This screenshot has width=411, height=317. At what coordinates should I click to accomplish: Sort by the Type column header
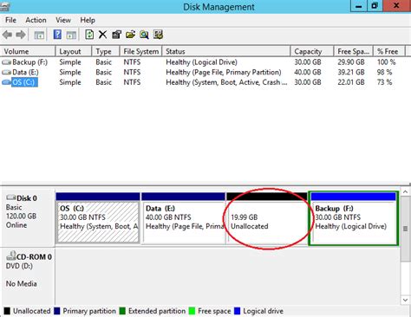click(106, 51)
